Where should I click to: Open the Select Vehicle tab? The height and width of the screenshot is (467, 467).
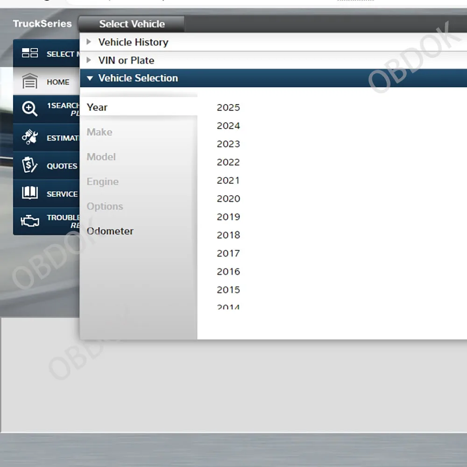tap(132, 24)
